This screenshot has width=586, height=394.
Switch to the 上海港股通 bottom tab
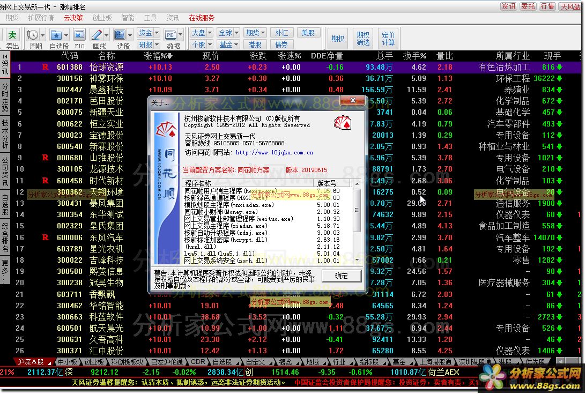[435, 362]
